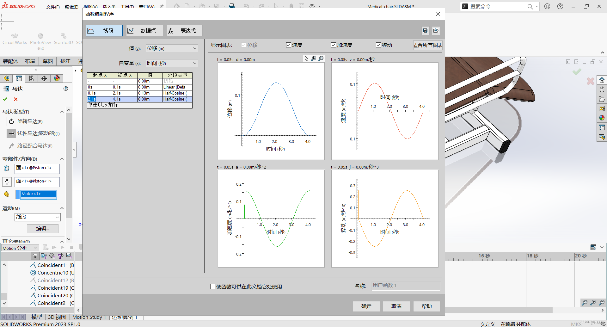This screenshot has height=327, width=607.
Task: Click zoom in/out icon above displacement chart
Action: pyautogui.click(x=321, y=59)
